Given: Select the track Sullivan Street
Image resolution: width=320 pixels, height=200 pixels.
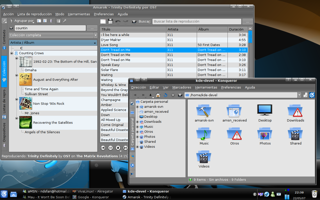Looking at the screenshot, I should [36, 94].
